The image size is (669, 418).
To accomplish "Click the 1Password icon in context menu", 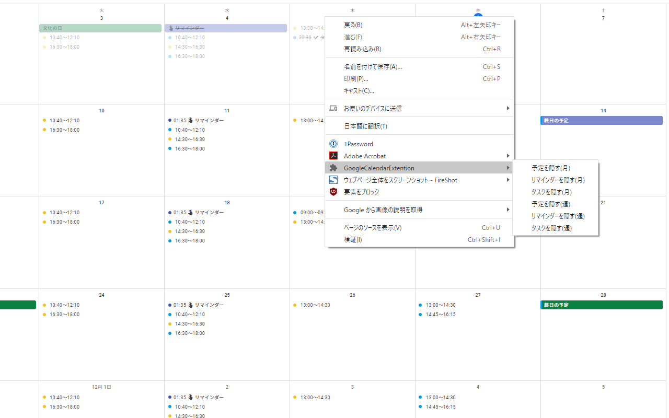I will (333, 144).
